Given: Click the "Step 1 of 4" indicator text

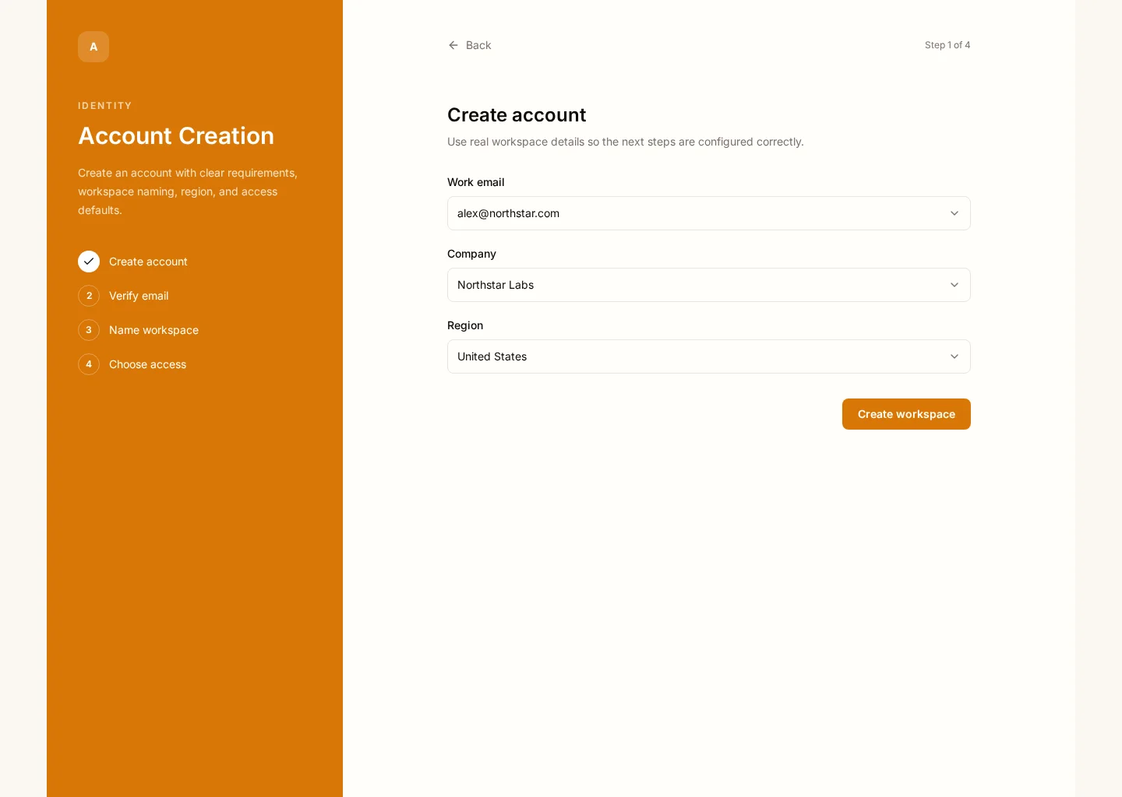Looking at the screenshot, I should pos(947,45).
